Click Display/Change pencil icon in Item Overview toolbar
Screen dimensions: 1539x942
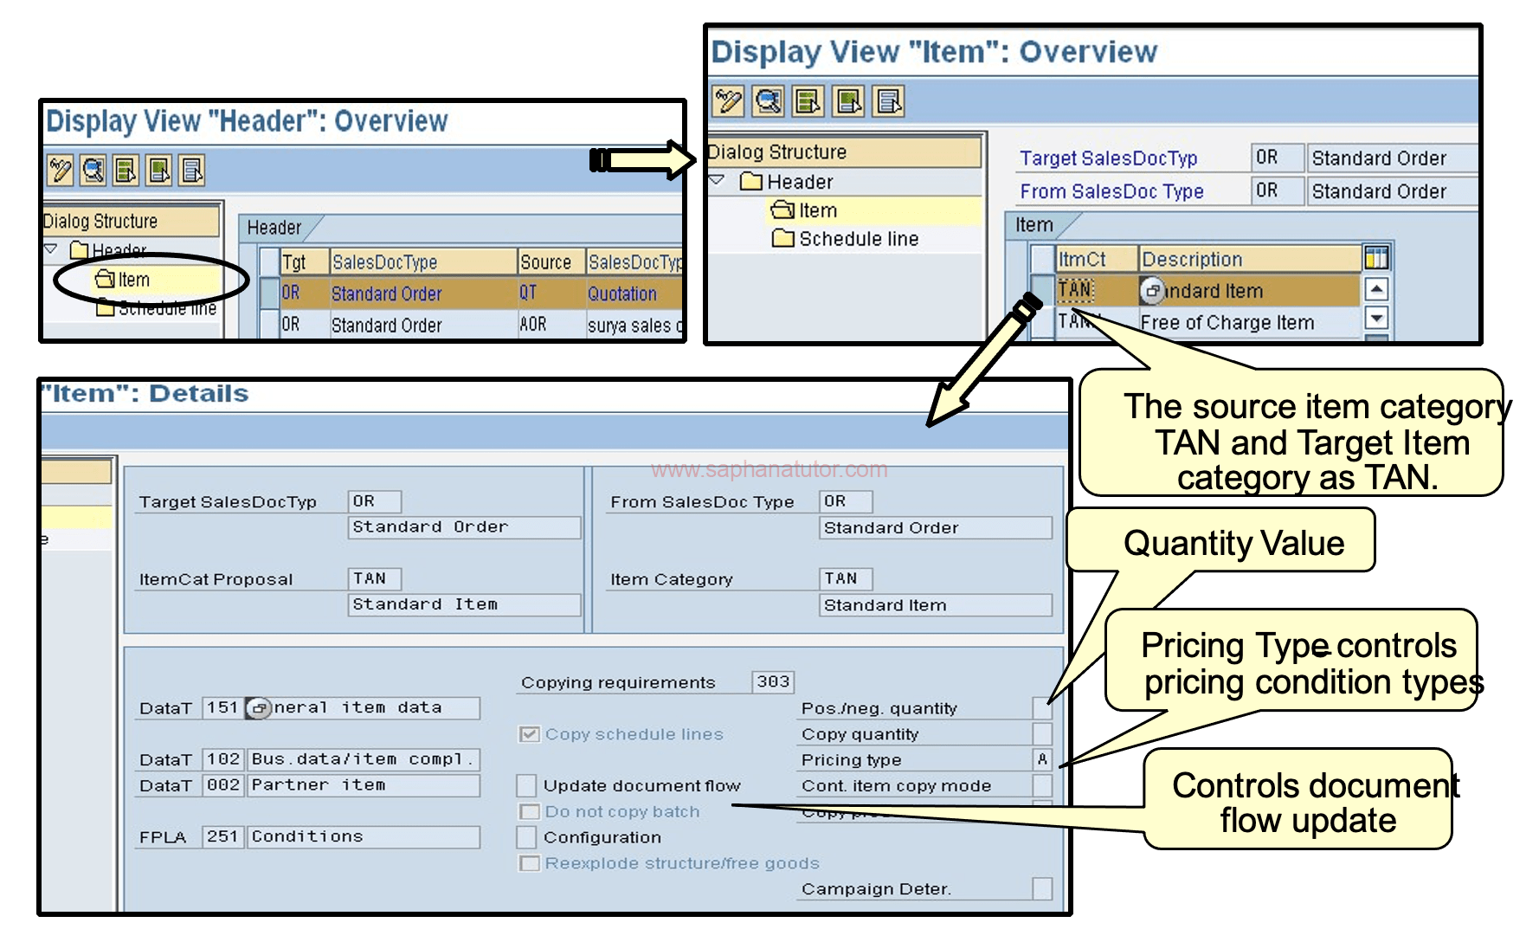pos(728,101)
